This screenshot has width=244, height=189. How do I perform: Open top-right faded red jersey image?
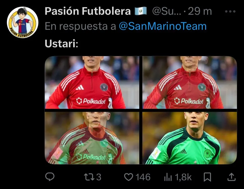point(190,82)
